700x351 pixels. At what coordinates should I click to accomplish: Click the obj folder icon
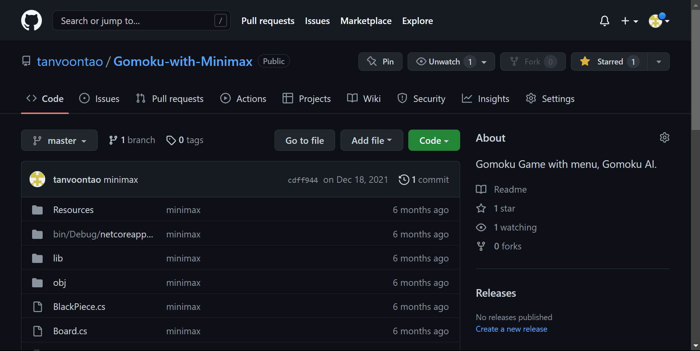click(x=37, y=283)
